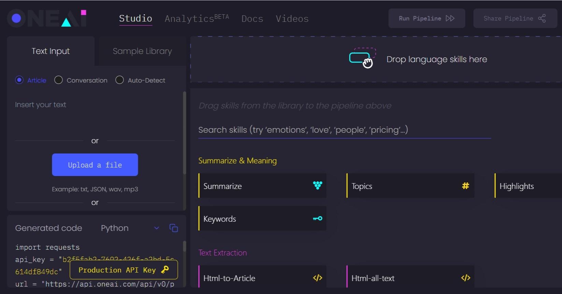562x294 pixels.
Task: Click the One AI logo
Action: point(47,18)
